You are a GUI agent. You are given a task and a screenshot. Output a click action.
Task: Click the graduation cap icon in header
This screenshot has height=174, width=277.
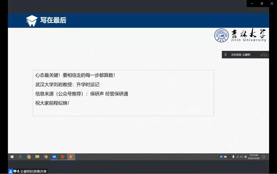(x=32, y=21)
